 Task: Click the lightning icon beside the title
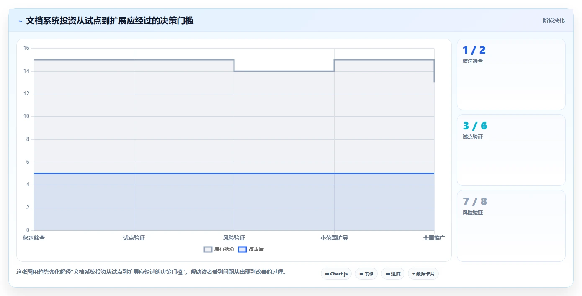pyautogui.click(x=20, y=21)
